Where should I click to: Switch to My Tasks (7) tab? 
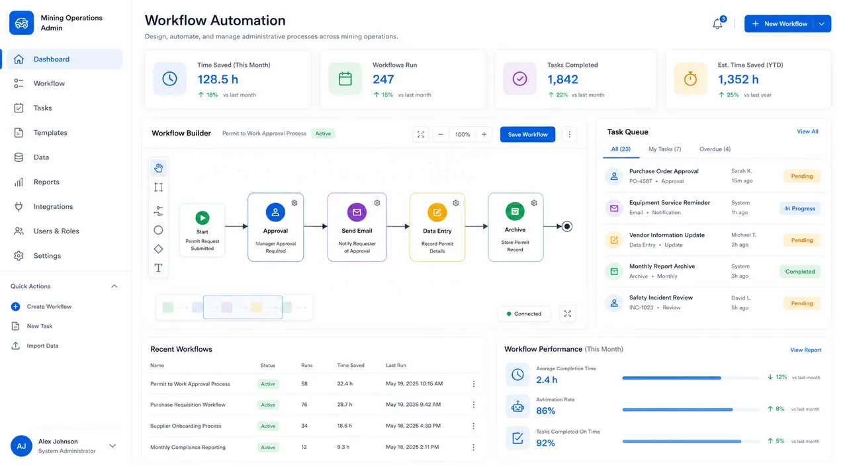coord(664,149)
